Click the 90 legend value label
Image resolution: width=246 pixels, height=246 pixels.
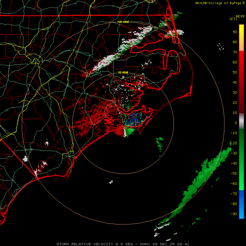click(x=235, y=32)
